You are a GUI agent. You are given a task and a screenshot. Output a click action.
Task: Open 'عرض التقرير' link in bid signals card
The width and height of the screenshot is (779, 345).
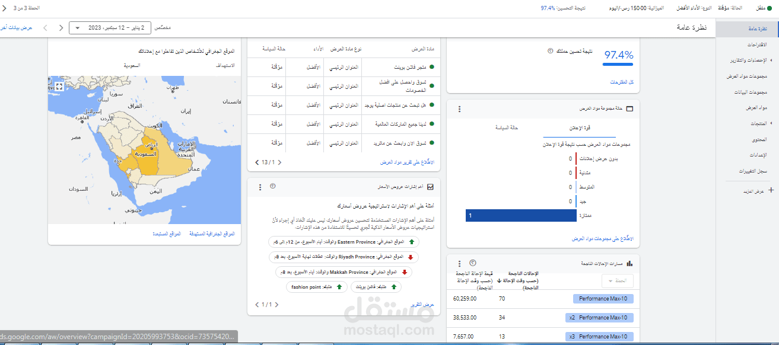423,304
